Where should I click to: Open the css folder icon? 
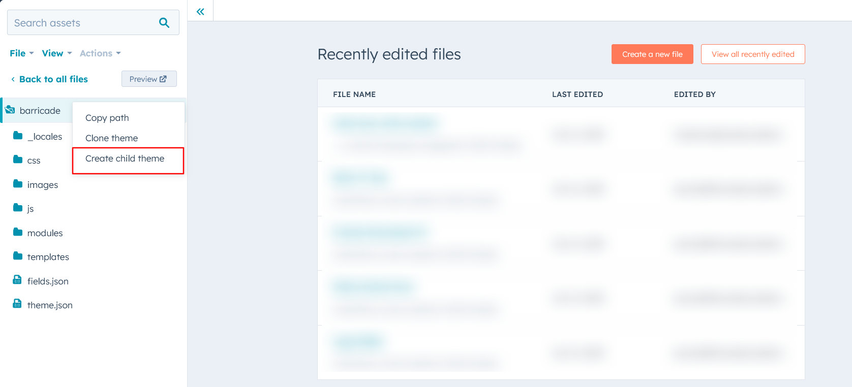(x=17, y=160)
